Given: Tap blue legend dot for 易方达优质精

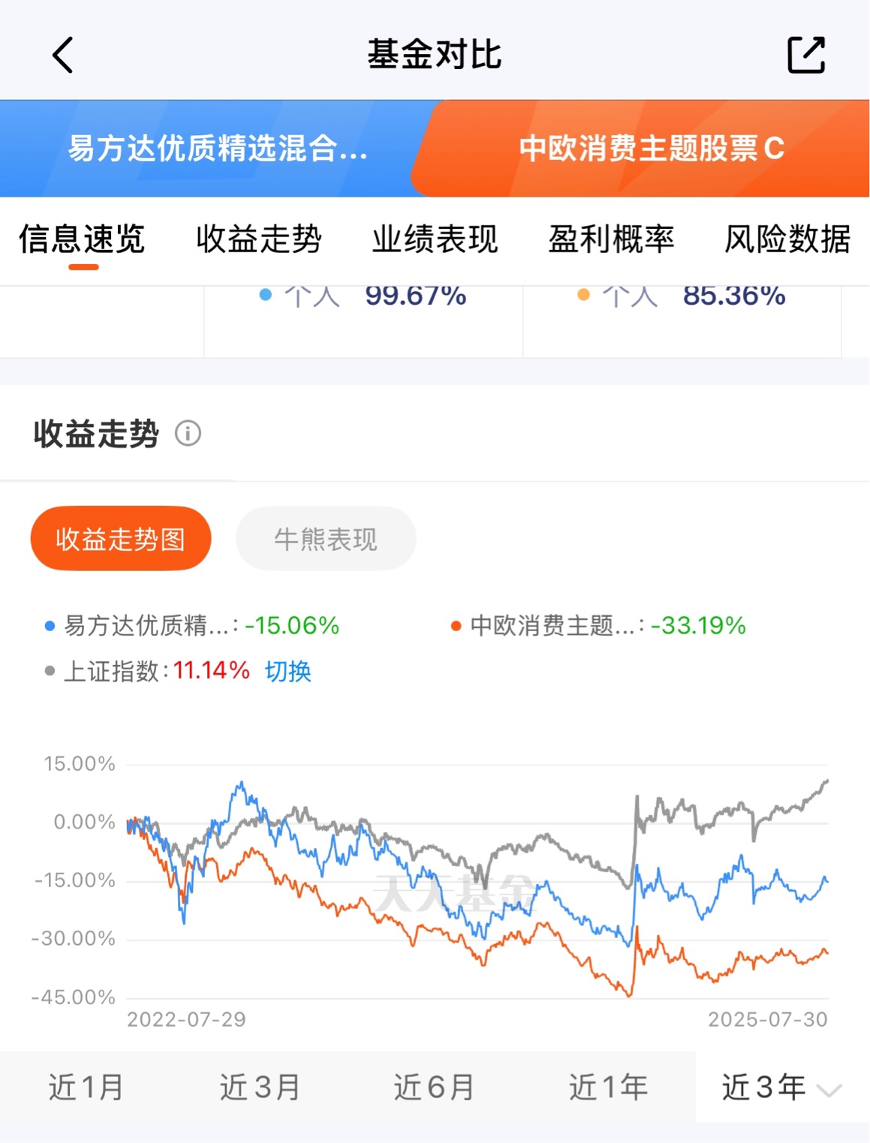Looking at the screenshot, I should pyautogui.click(x=50, y=626).
